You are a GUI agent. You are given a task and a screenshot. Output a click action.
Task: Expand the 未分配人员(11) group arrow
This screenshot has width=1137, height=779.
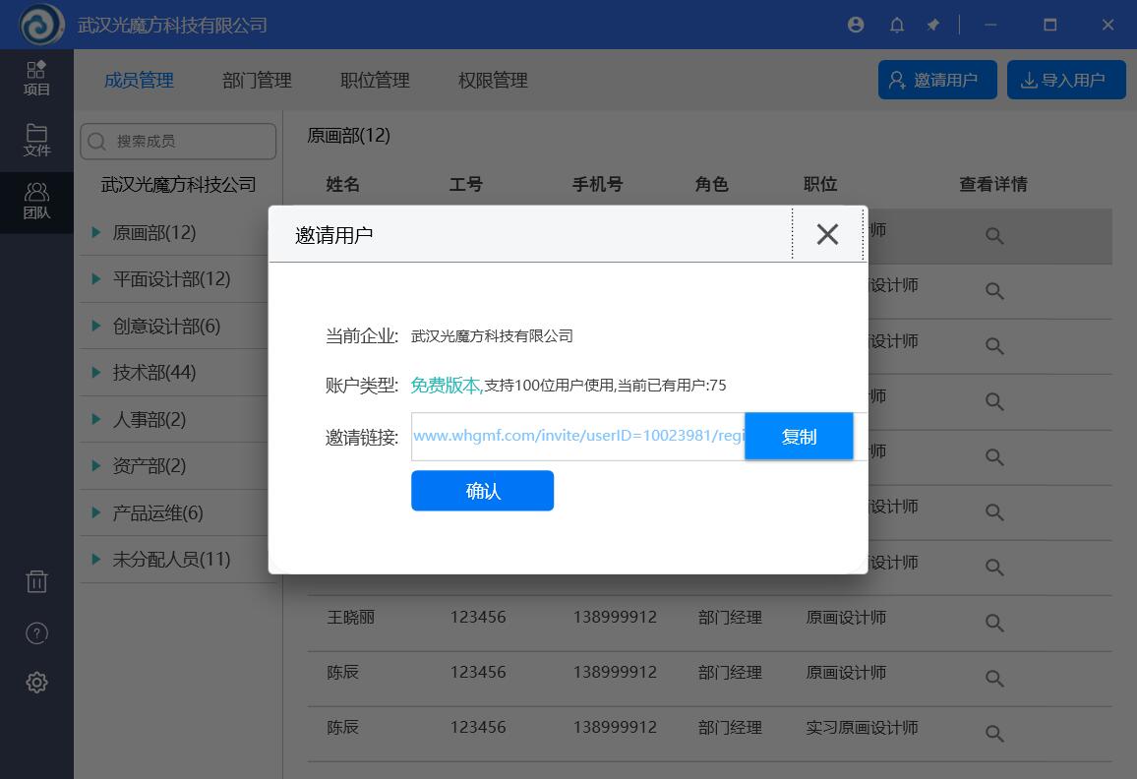(x=95, y=560)
